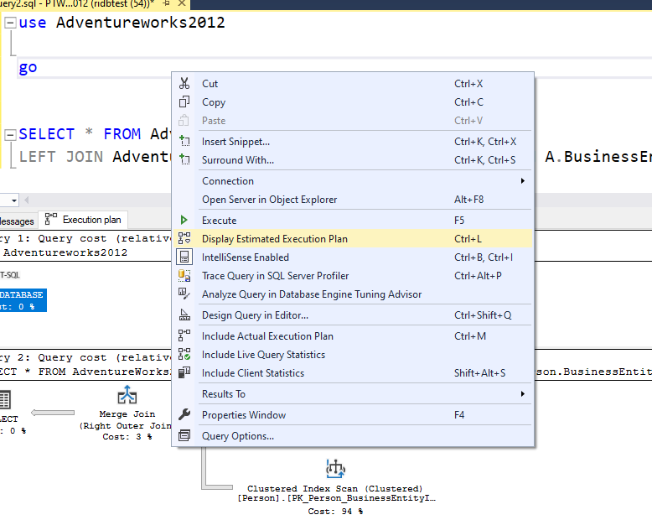Collapse the 'use Adventureworks2012' code block
Screen dimensions: 652x520
click(10, 23)
